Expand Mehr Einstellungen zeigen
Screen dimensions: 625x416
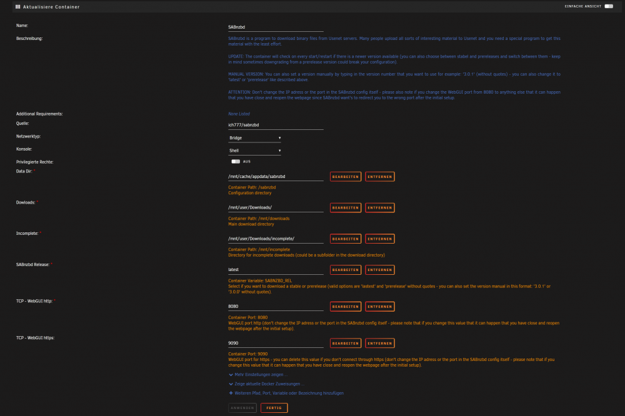(258, 375)
